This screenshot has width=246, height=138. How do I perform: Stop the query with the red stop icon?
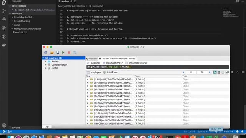tap(69, 53)
